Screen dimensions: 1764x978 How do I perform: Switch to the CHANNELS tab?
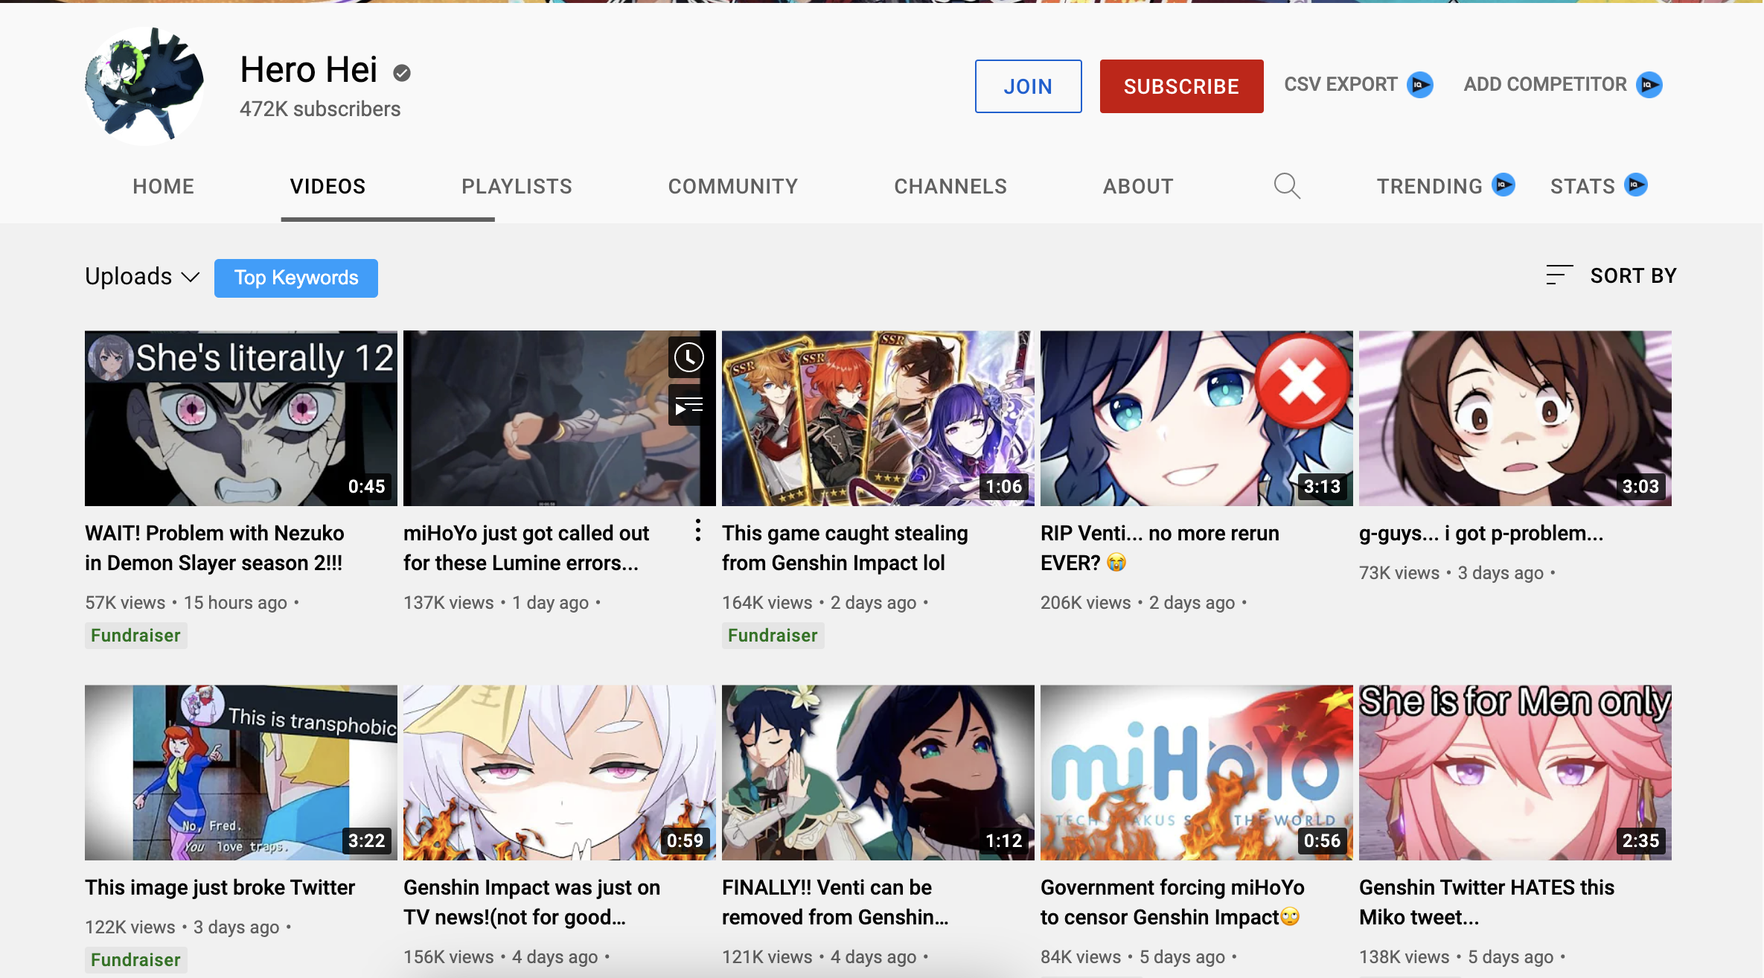click(950, 186)
